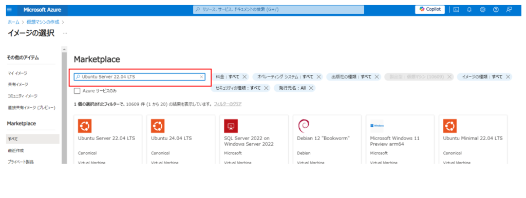Screen dimensions: 526x198
Task: Click the 仮想マシンの作成 breadcrumb link
Action: pos(43,22)
